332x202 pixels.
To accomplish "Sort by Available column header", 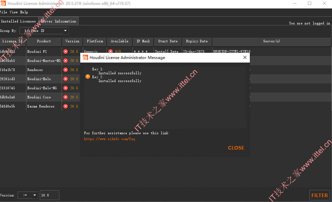I will tap(120, 41).
